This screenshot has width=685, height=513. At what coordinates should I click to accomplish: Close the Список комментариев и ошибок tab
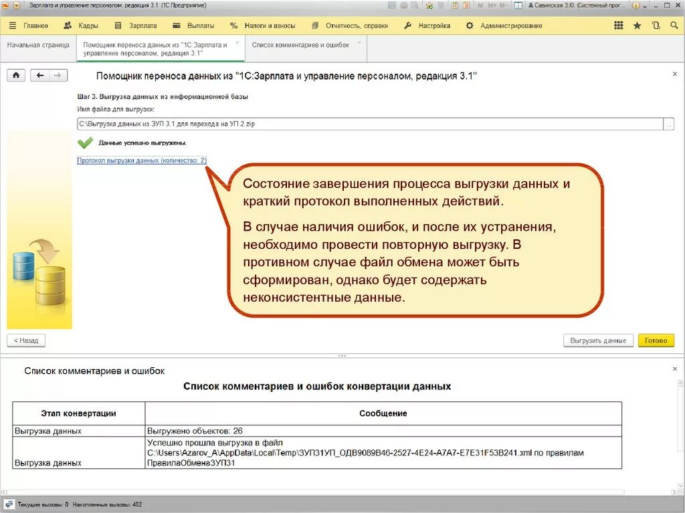pyautogui.click(x=359, y=43)
